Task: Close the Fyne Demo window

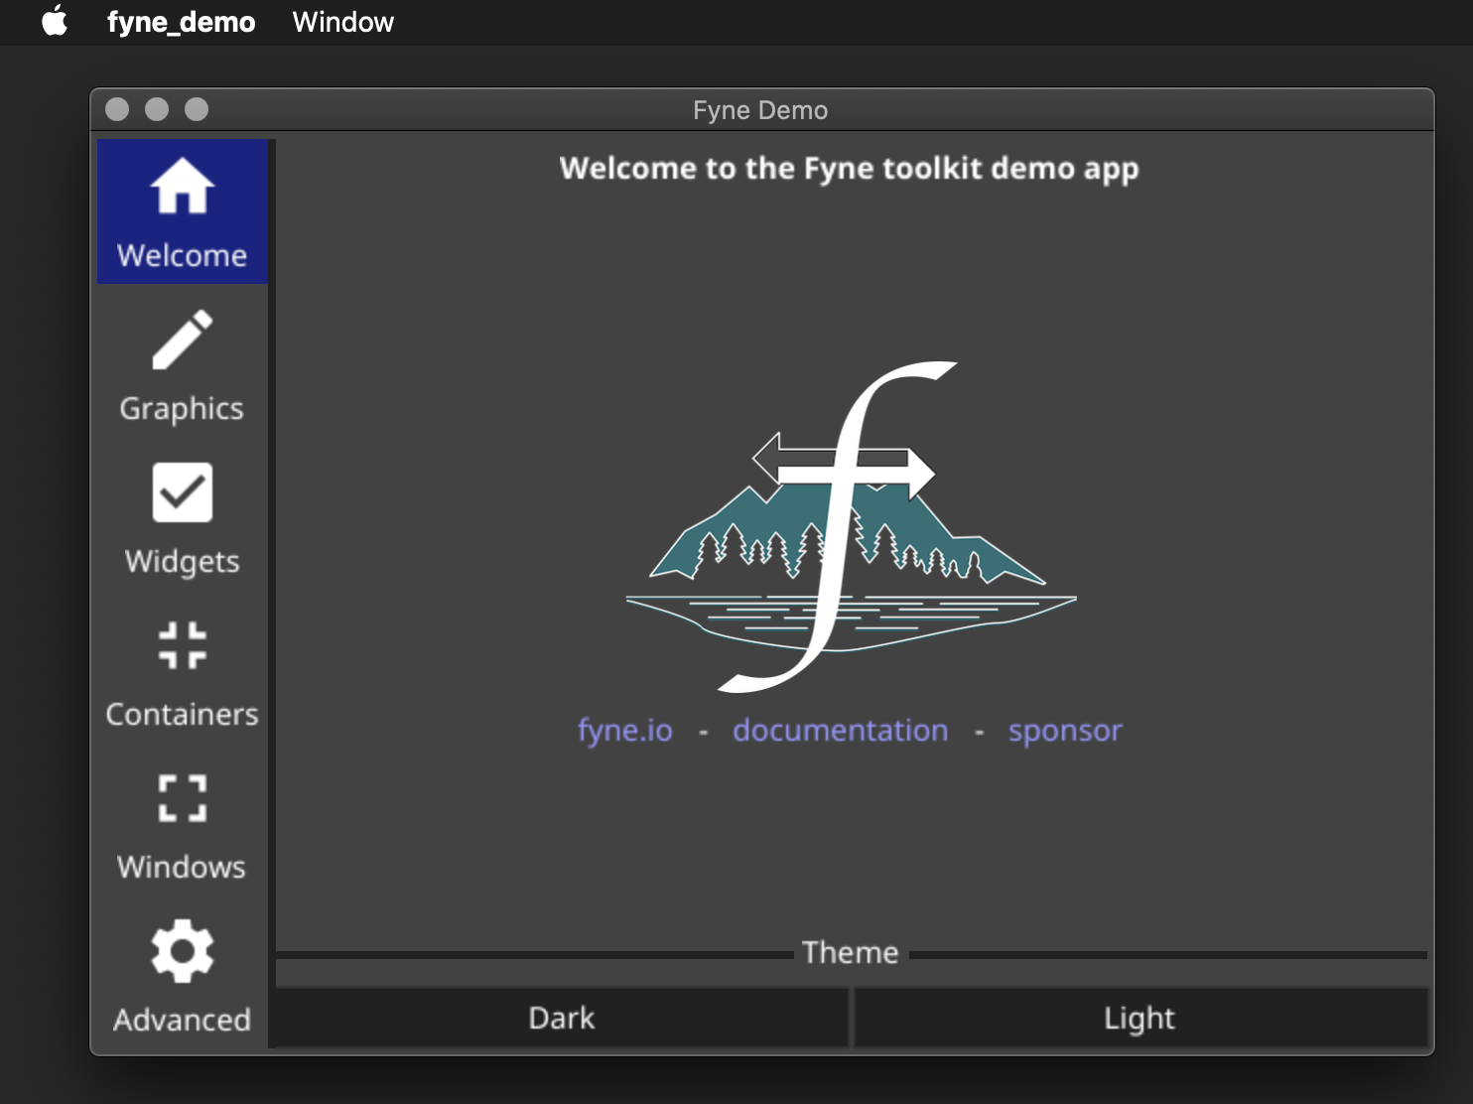Action: coord(117,109)
